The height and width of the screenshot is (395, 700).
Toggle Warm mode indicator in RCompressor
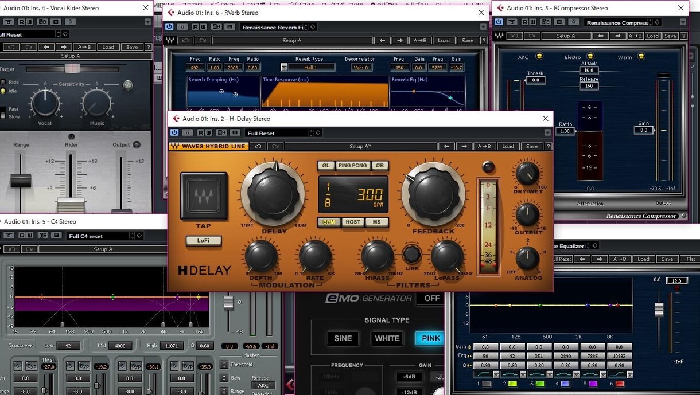point(641,57)
